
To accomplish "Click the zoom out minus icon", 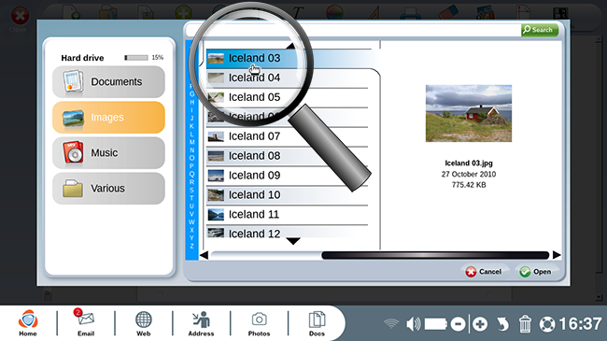I will [458, 324].
